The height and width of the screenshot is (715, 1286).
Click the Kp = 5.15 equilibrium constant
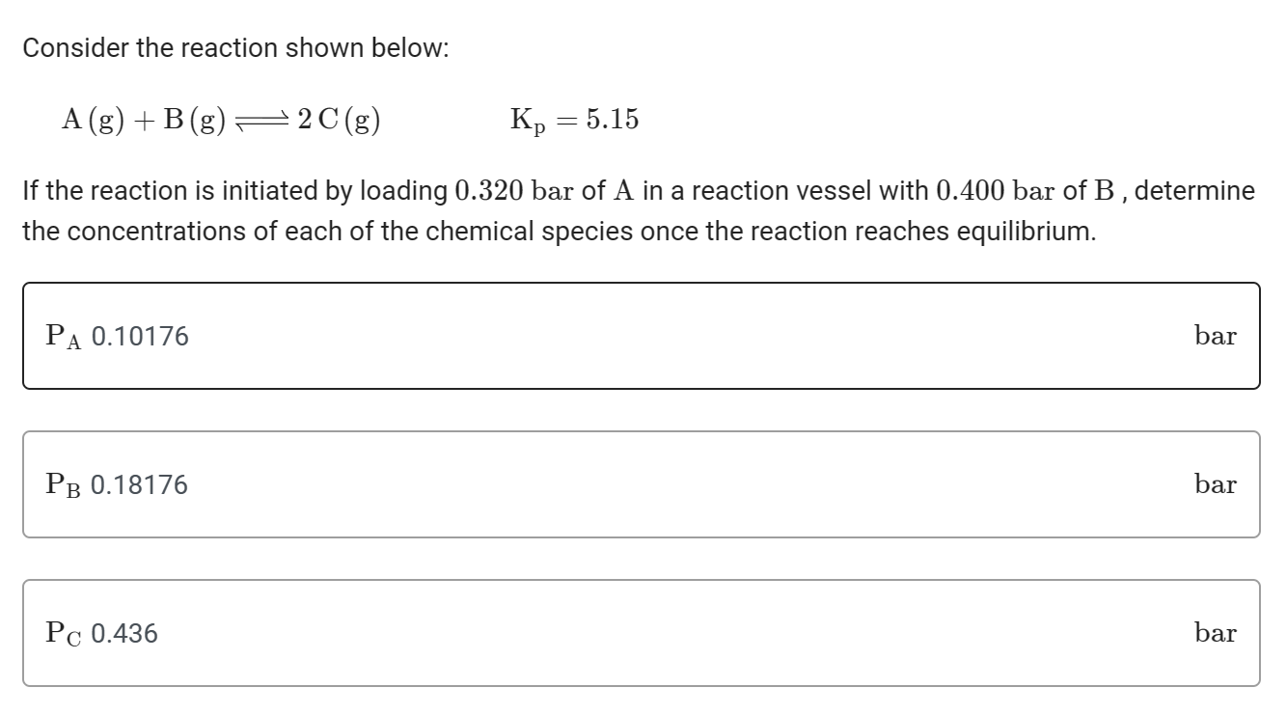pos(574,121)
